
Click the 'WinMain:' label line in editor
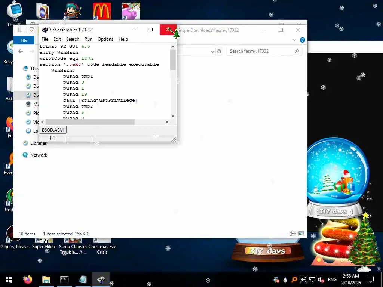pos(63,70)
